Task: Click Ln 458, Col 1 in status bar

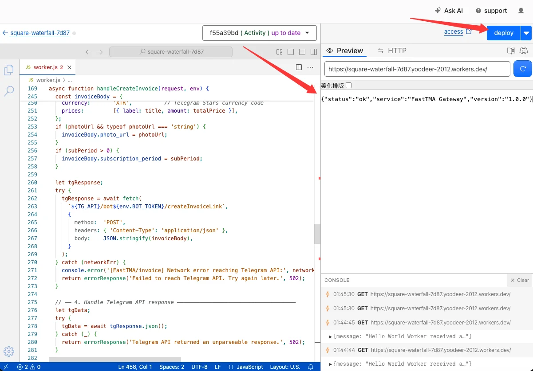Action: click(135, 367)
